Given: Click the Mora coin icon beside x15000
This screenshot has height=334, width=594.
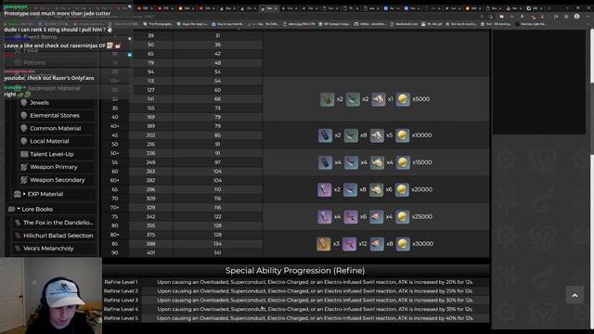Looking at the screenshot, I should [x=403, y=162].
